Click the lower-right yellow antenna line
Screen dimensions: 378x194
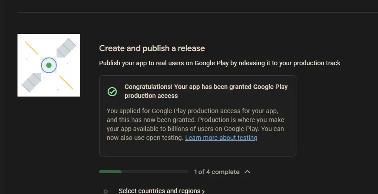coord(66,82)
